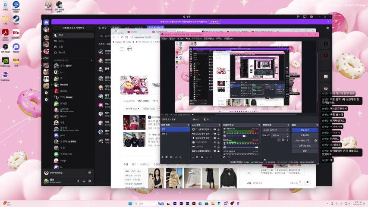Screen dimensions: 368x207
Task: Pop out the Scenes dock panel
Action: pyautogui.click(x=189, y=125)
